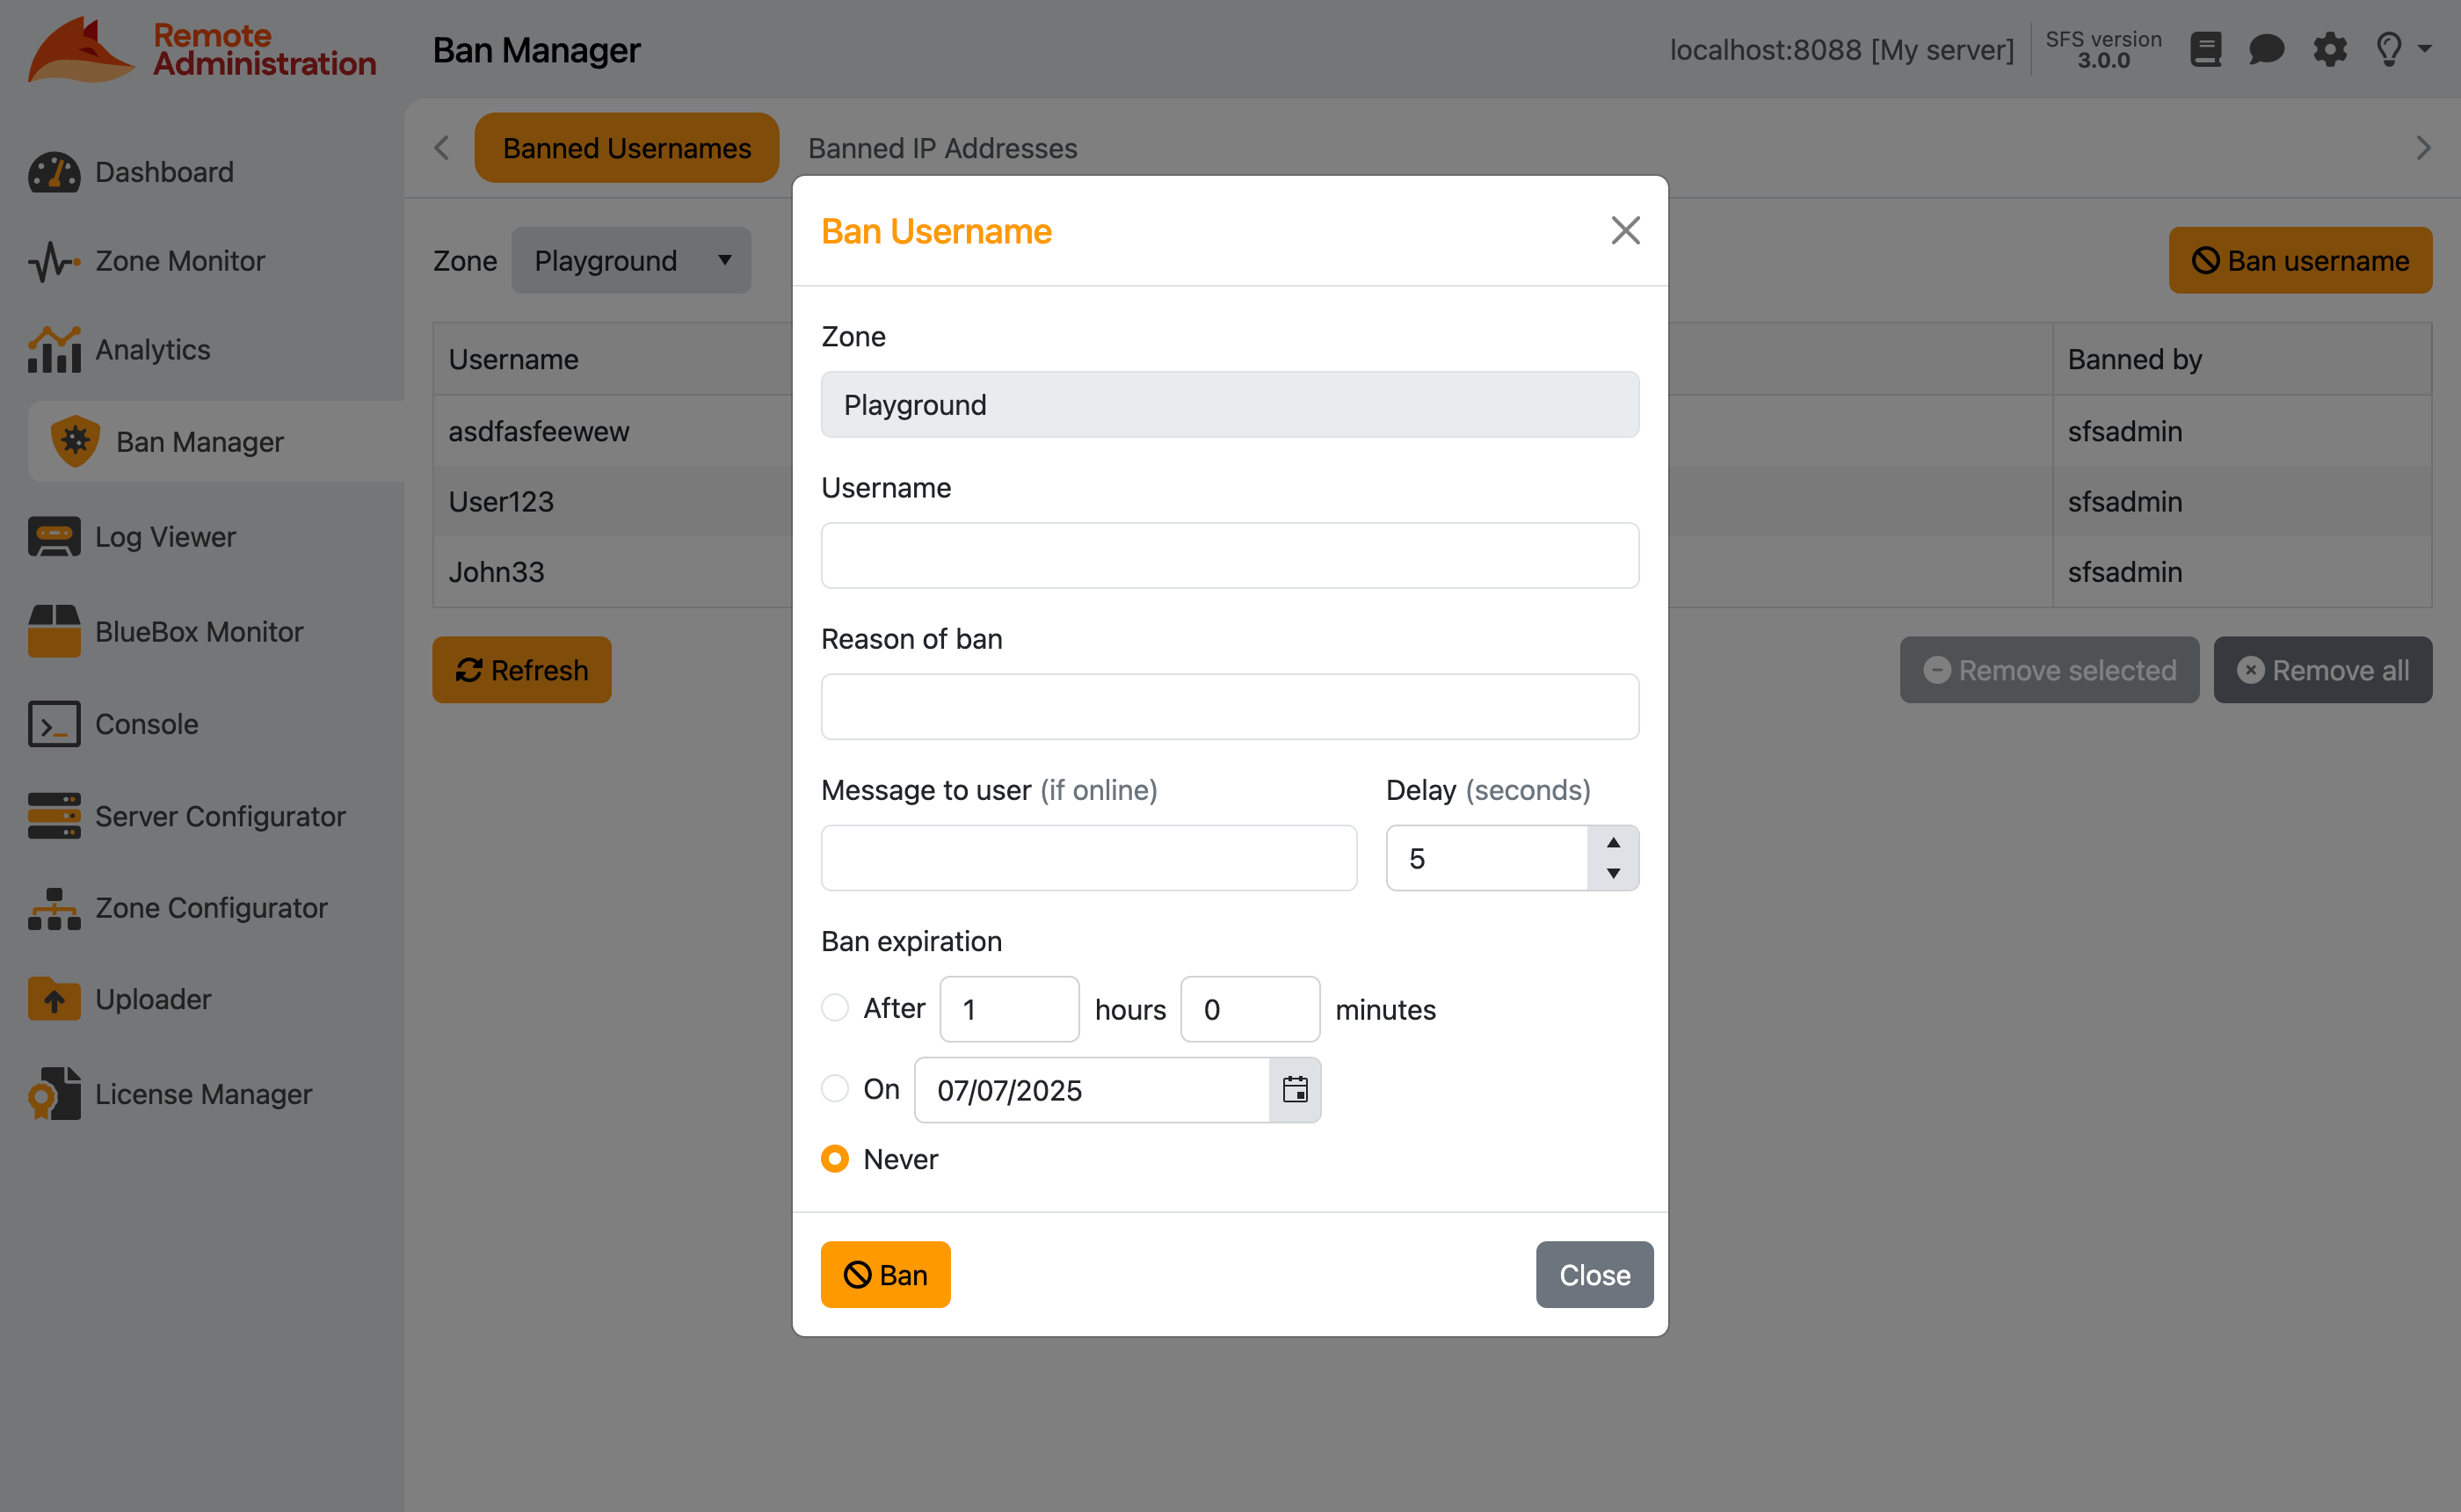
Task: Open the Uploader folder icon
Action: tap(54, 999)
